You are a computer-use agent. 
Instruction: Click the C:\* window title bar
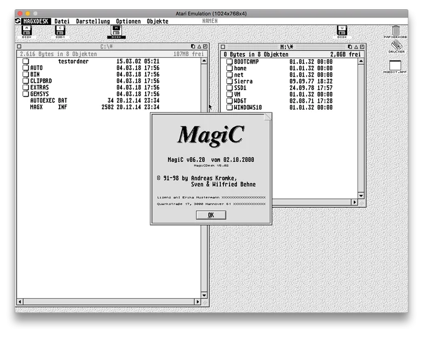106,47
